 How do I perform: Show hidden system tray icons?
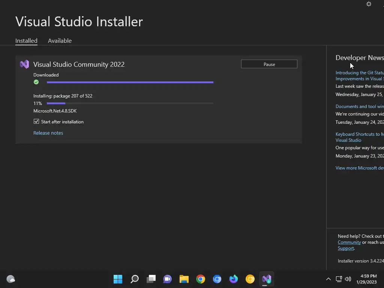click(328, 279)
